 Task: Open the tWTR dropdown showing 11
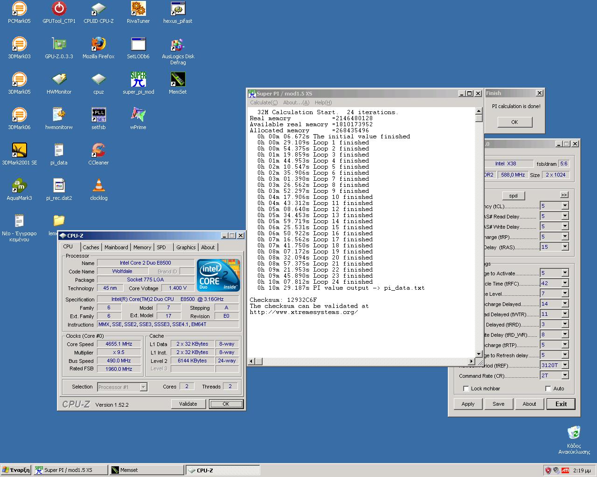coord(565,314)
